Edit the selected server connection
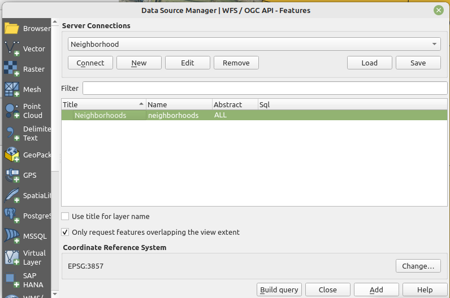 [x=188, y=63]
